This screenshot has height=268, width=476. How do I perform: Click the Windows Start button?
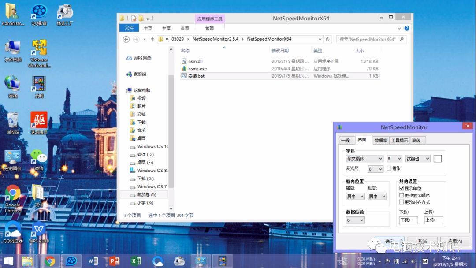(x=9, y=261)
